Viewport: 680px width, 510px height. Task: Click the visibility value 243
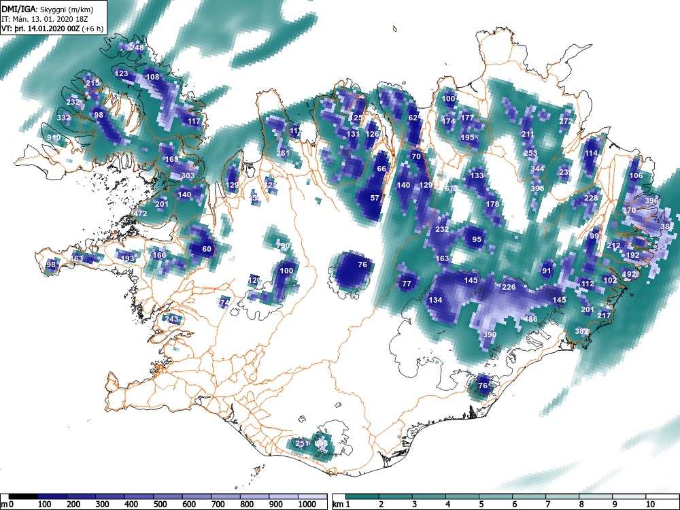click(172, 319)
